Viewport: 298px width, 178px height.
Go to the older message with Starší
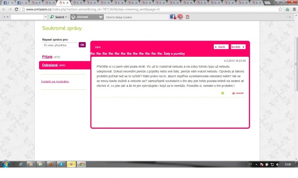[x=221, y=47]
